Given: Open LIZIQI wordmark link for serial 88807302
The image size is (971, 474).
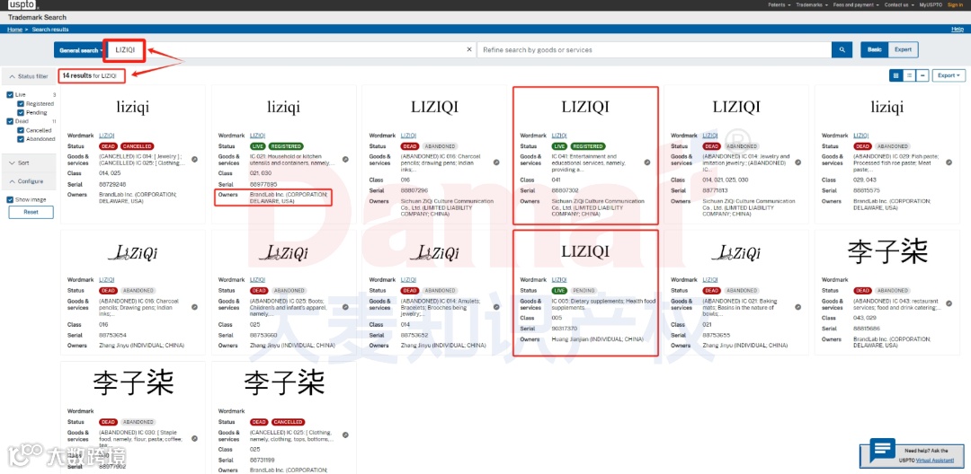Looking at the screenshot, I should click(559, 136).
